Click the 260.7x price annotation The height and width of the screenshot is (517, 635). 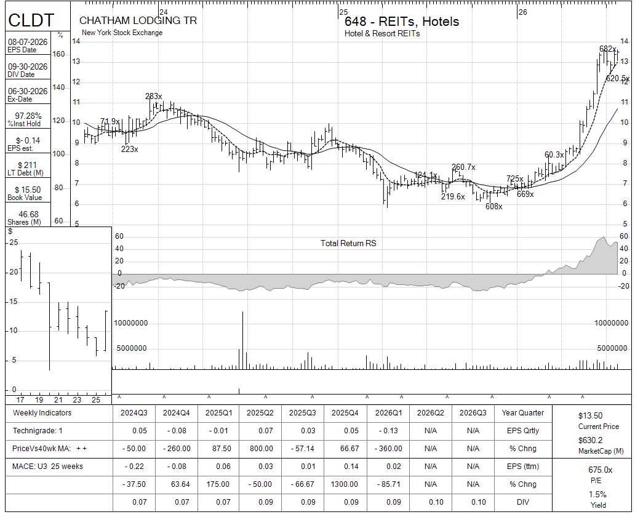point(463,167)
